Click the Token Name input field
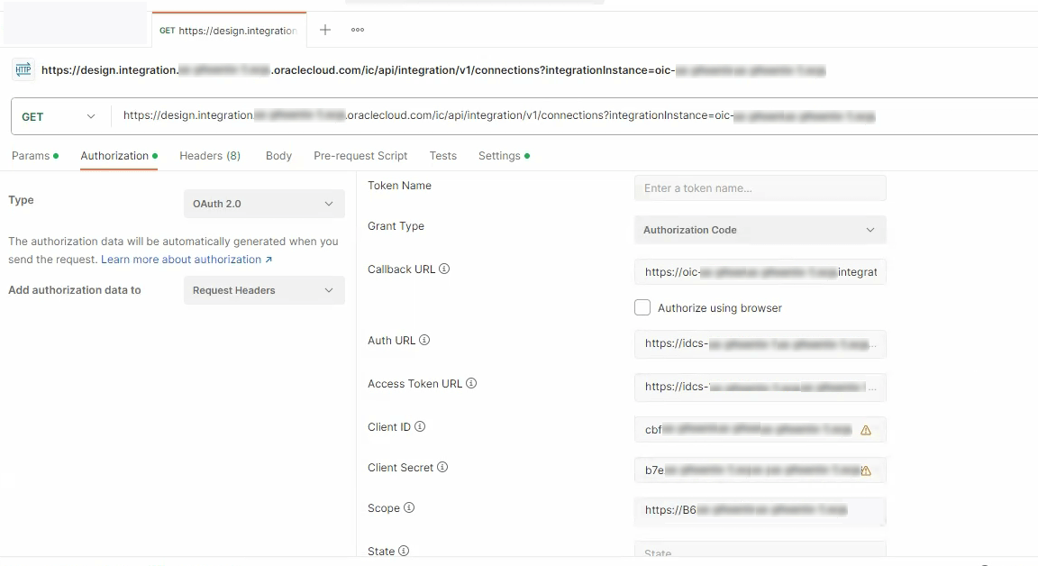Image resolution: width=1038 pixels, height=566 pixels. click(x=760, y=187)
